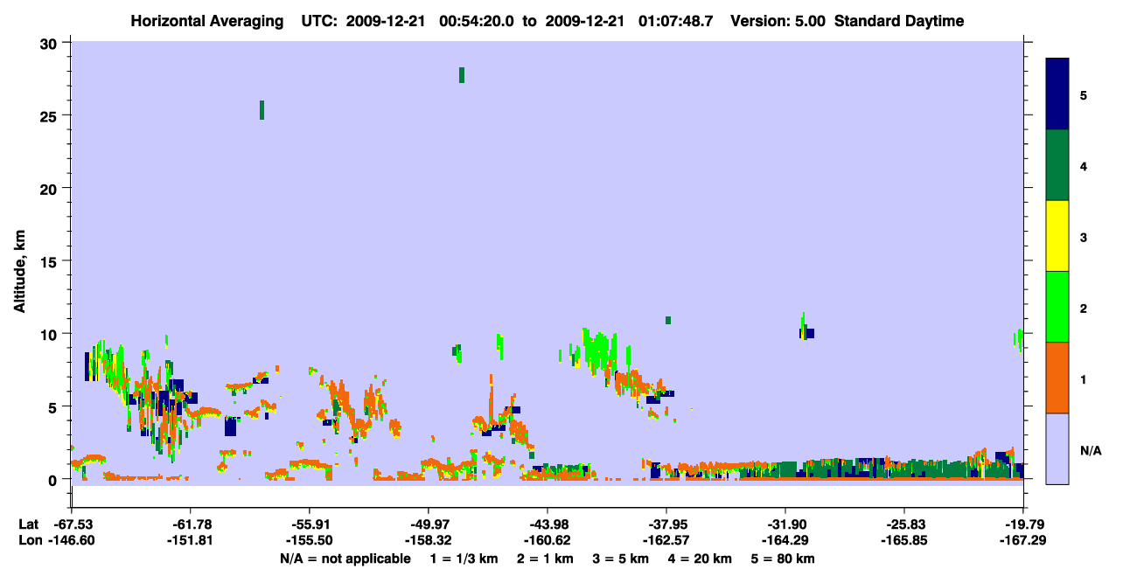Click longitude value -160.62

coord(548,540)
